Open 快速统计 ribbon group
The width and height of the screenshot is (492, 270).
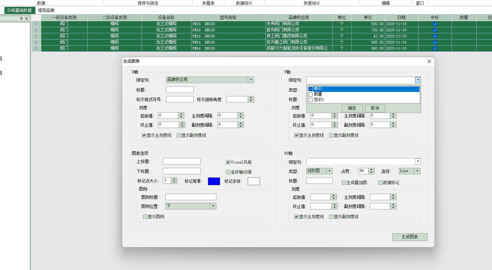[x=312, y=3]
